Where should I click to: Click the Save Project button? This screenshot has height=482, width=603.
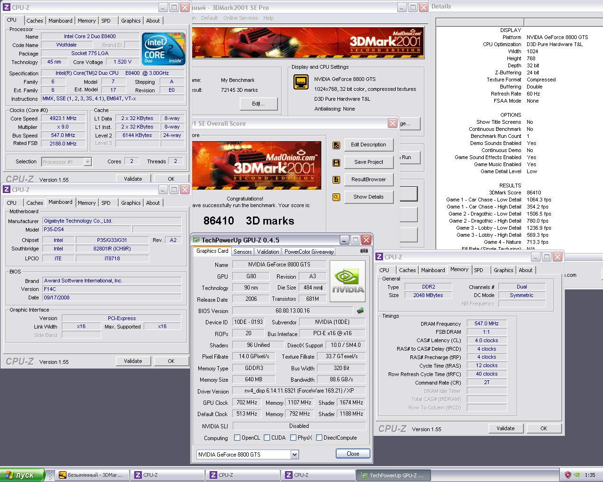(x=368, y=162)
